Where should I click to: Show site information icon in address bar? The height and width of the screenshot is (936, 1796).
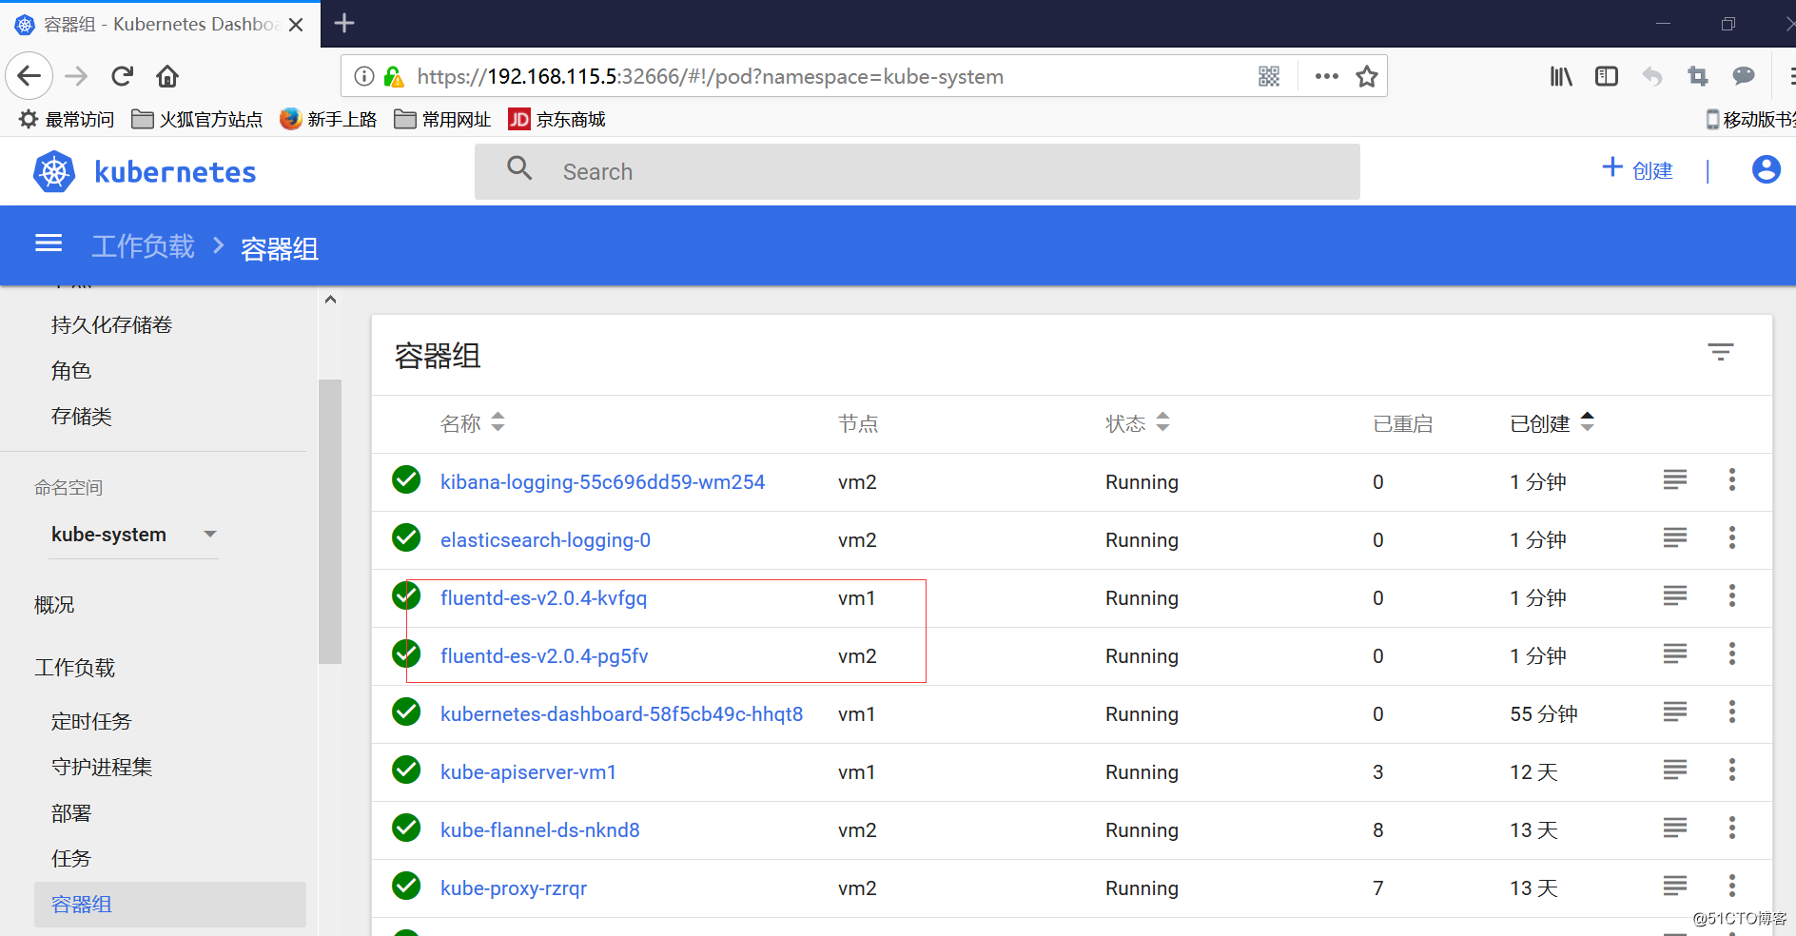[364, 76]
